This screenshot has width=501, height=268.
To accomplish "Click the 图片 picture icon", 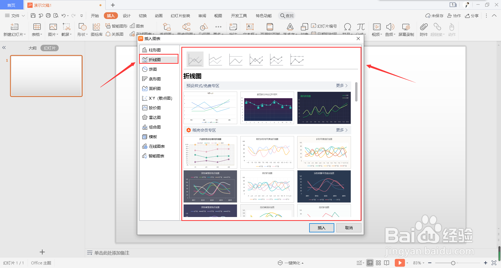I will click(53, 27).
